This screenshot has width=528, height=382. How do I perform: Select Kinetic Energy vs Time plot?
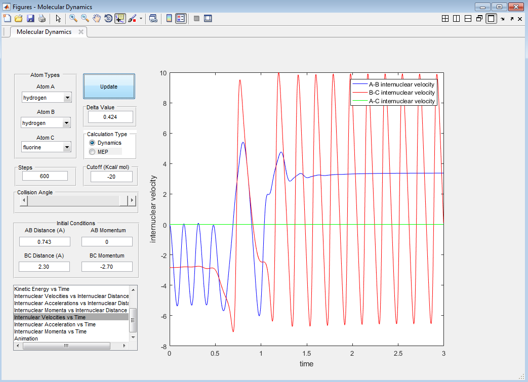[x=43, y=289]
